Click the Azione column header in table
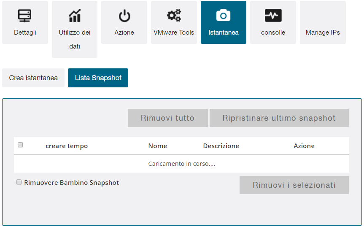Image resolution: width=364 pixels, height=230 pixels. coord(304,146)
